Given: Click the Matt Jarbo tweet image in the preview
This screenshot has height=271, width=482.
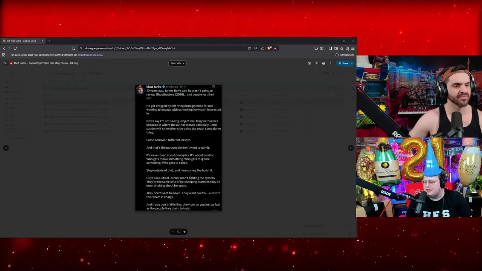Looking at the screenshot, I should pyautogui.click(x=178, y=148).
